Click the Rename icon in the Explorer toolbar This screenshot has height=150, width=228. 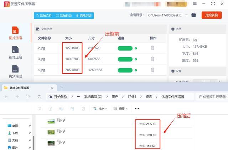pos(61,108)
